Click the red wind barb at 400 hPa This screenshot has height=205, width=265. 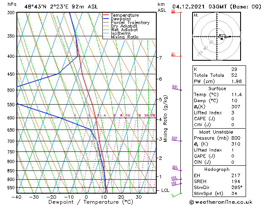177,55
